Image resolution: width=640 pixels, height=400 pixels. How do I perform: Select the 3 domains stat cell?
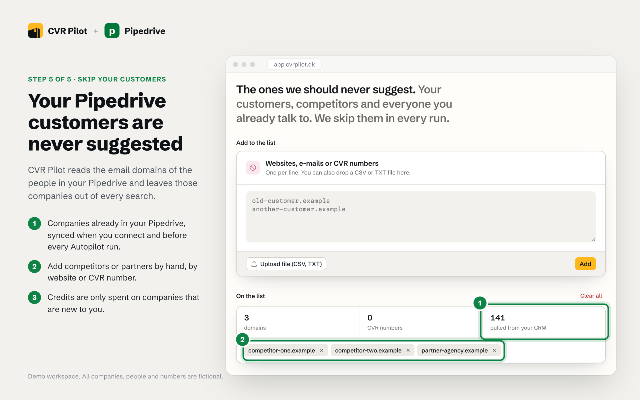pyautogui.click(x=298, y=322)
